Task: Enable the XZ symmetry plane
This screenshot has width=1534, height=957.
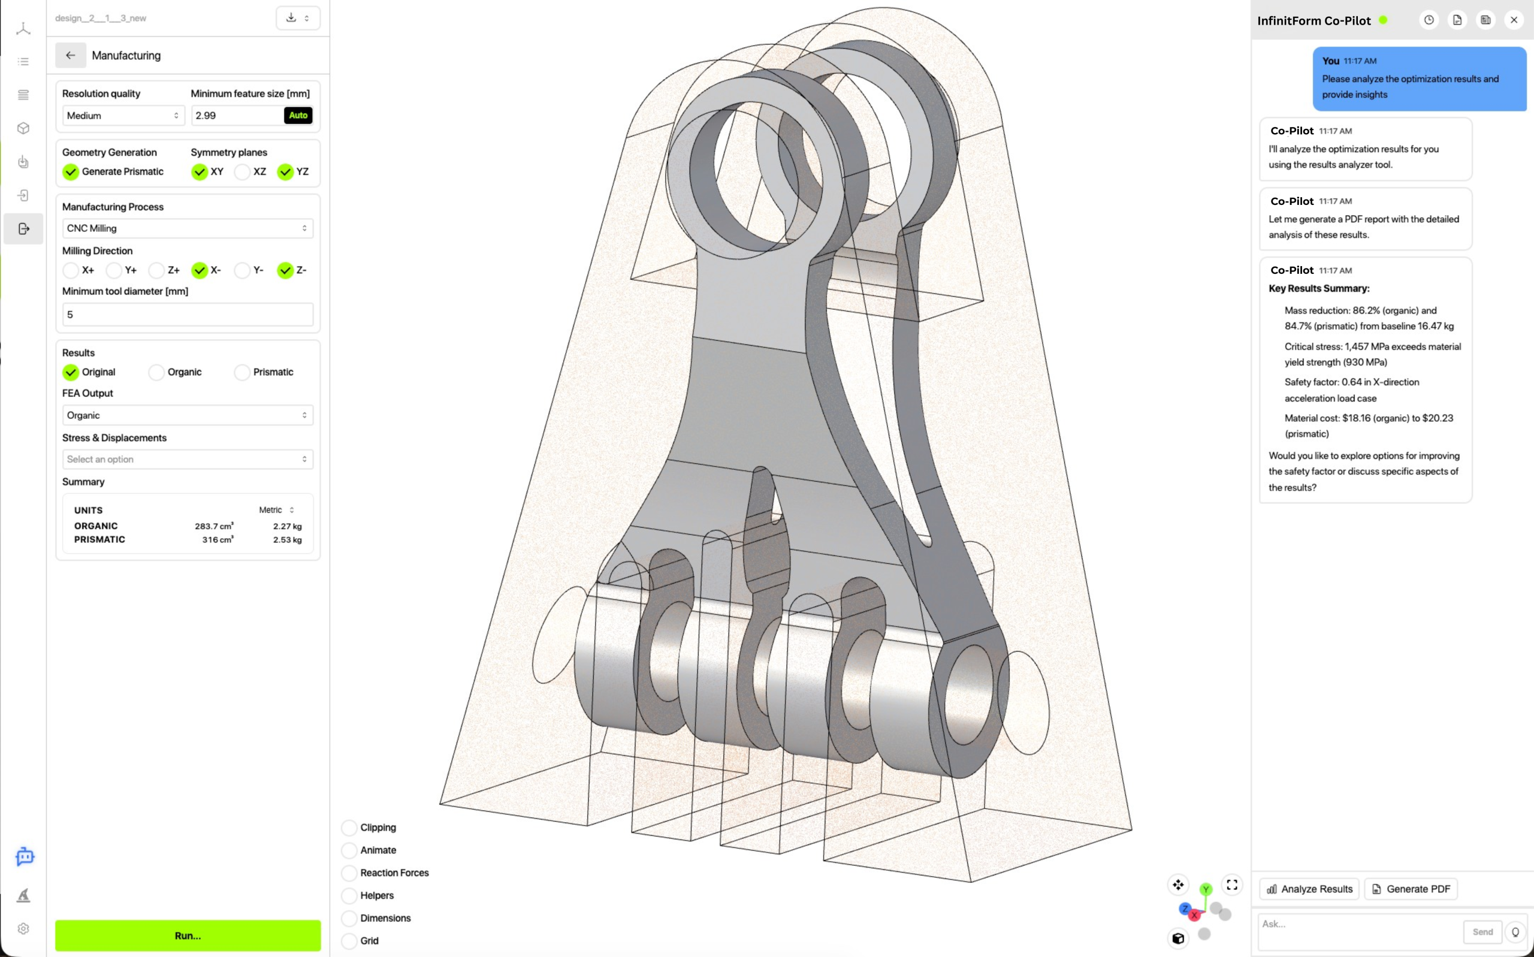Action: tap(241, 171)
